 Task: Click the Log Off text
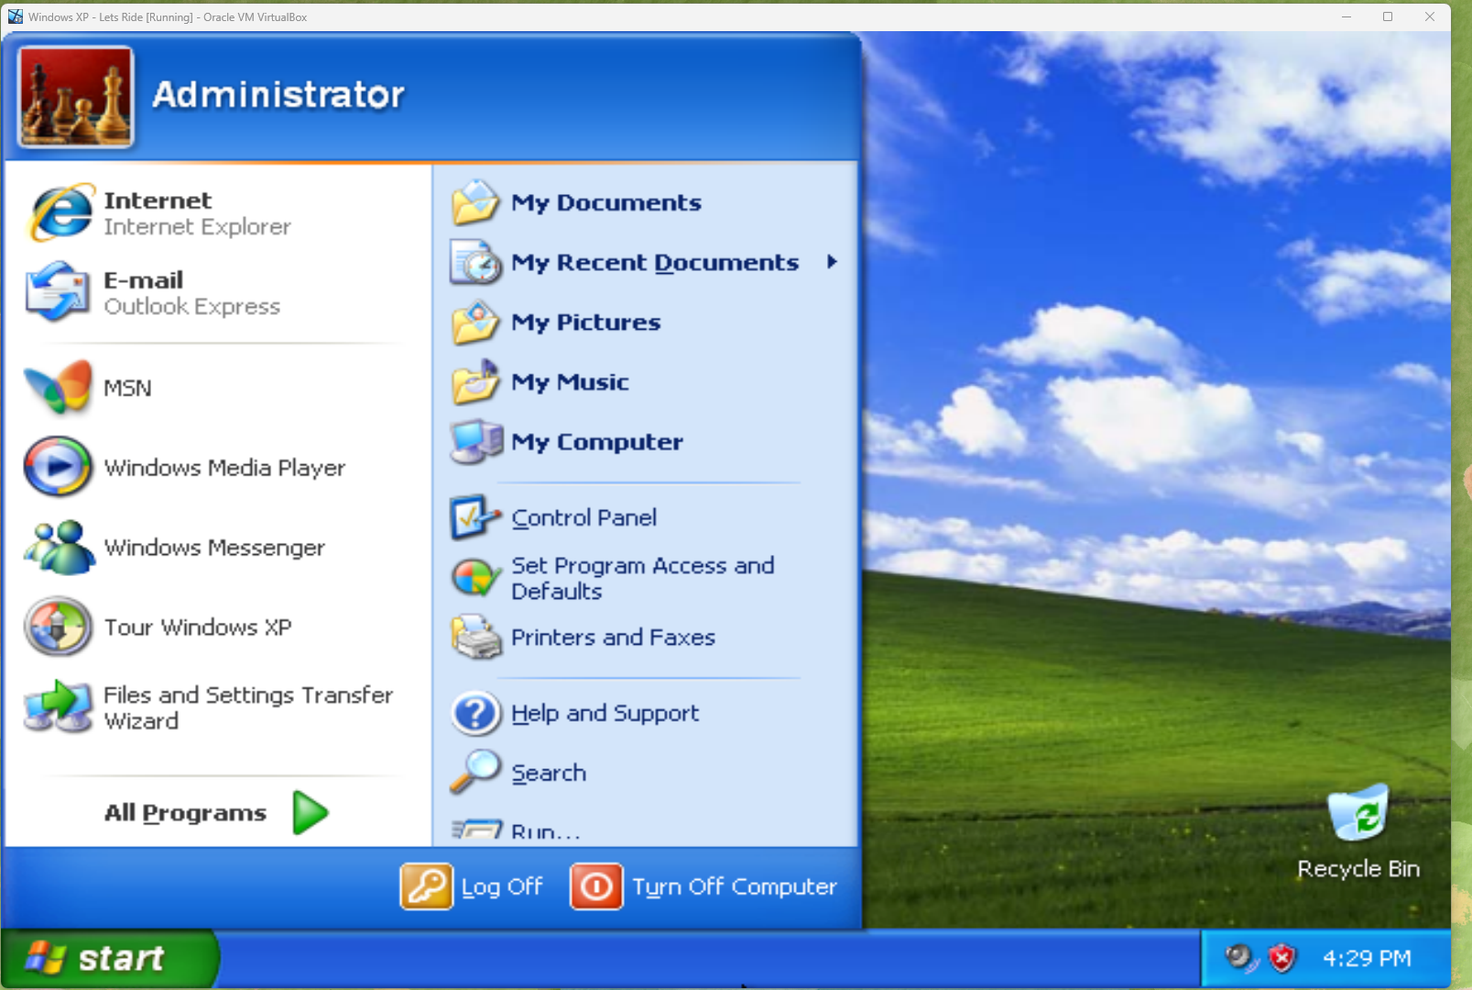pos(501,887)
